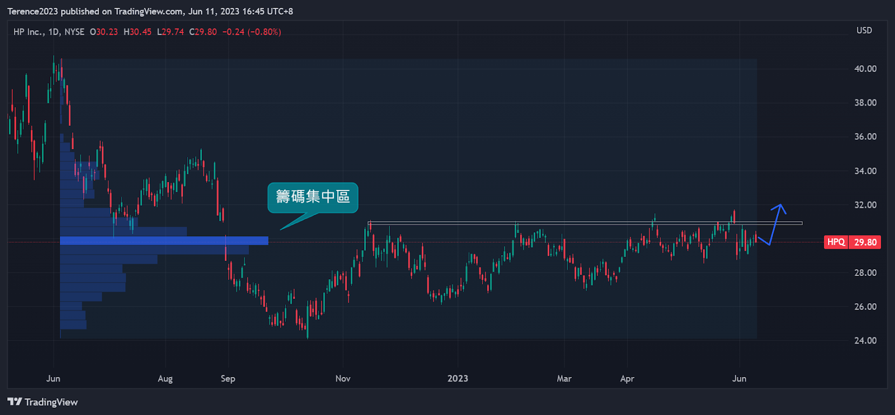Click the open value O30.23
This screenshot has height=415, width=895.
(x=104, y=32)
